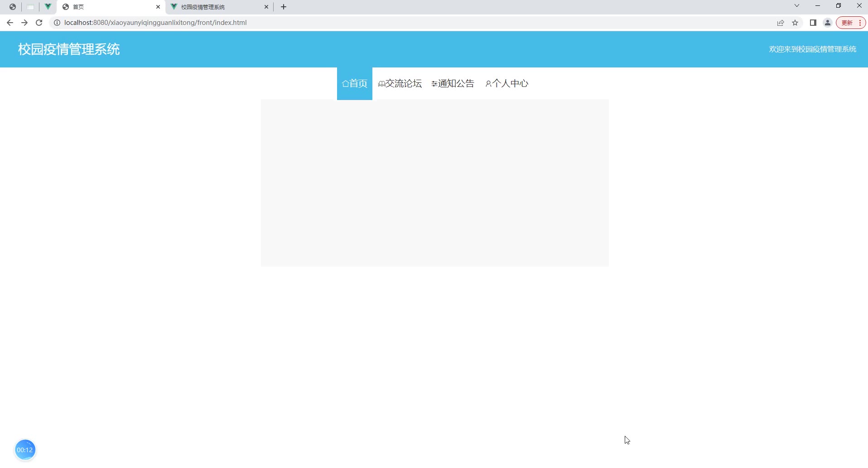Open a new browser tab
Screen dimensions: 868x468
point(284,7)
